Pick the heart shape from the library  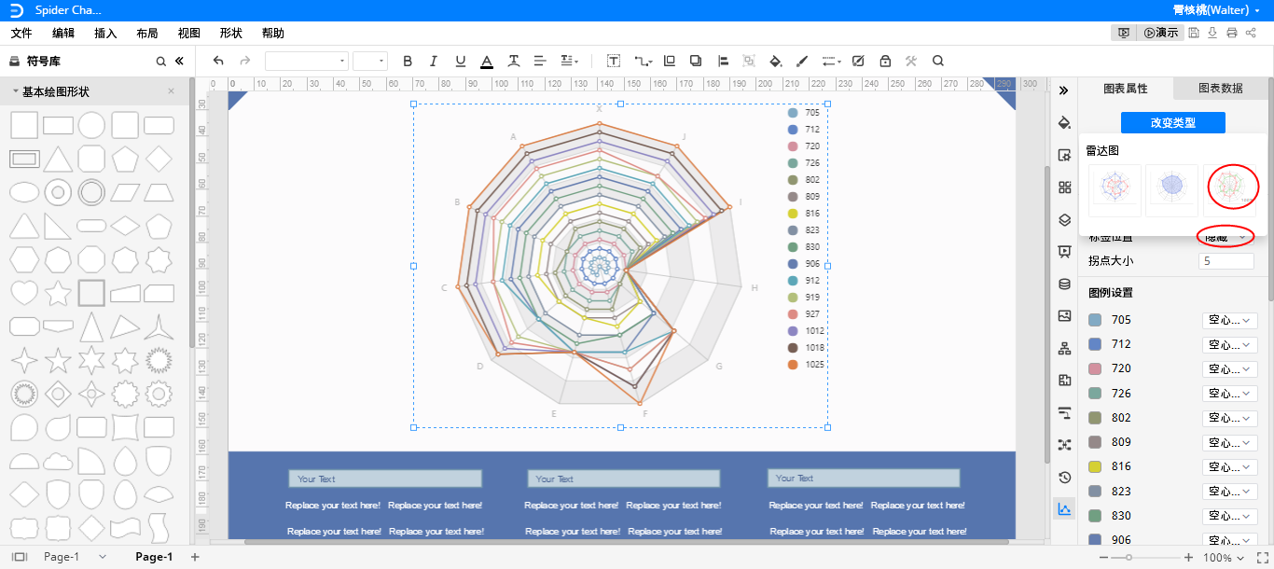pyautogui.click(x=24, y=293)
